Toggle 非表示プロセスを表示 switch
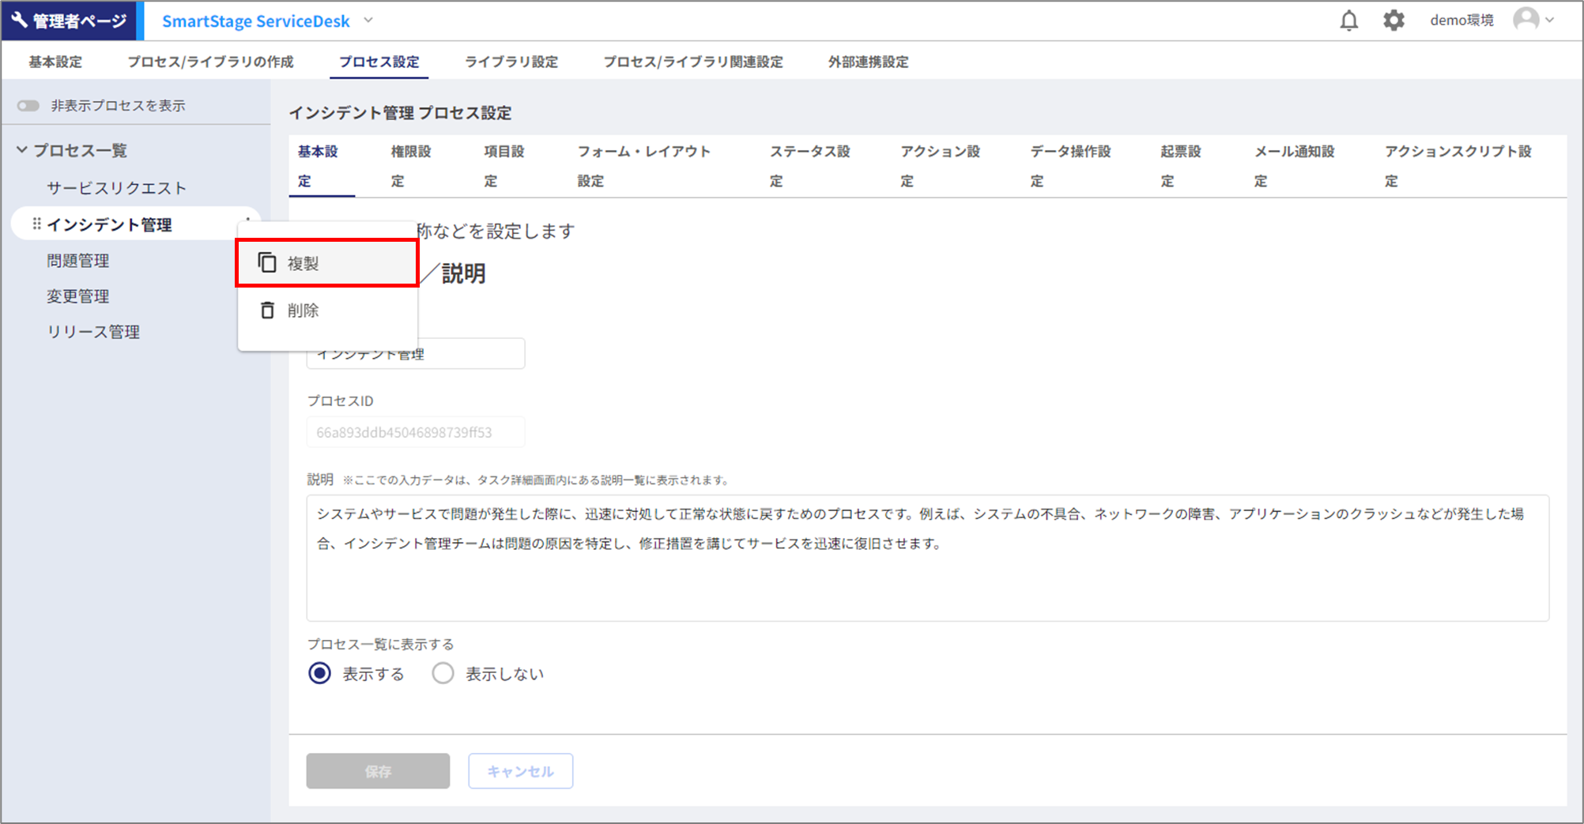 point(28,106)
